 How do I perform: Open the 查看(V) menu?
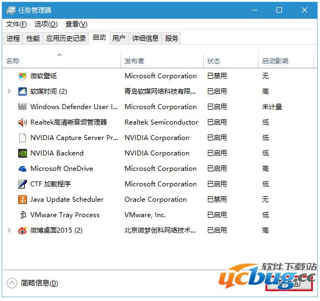(76, 24)
